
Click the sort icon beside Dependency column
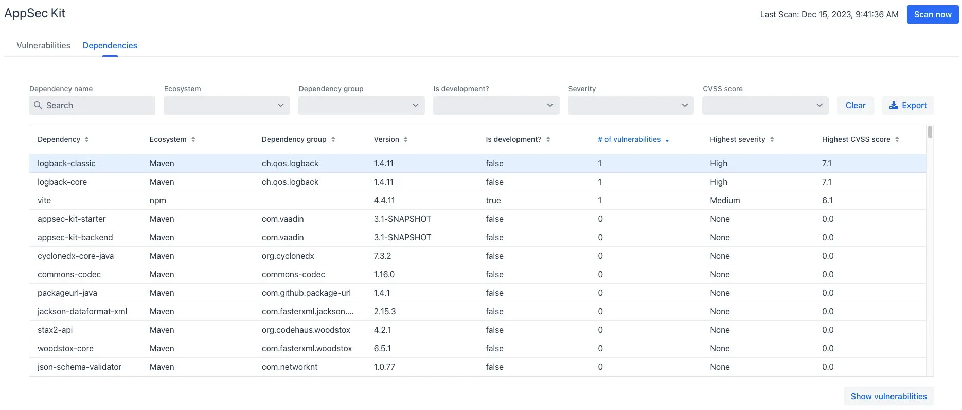(x=86, y=139)
